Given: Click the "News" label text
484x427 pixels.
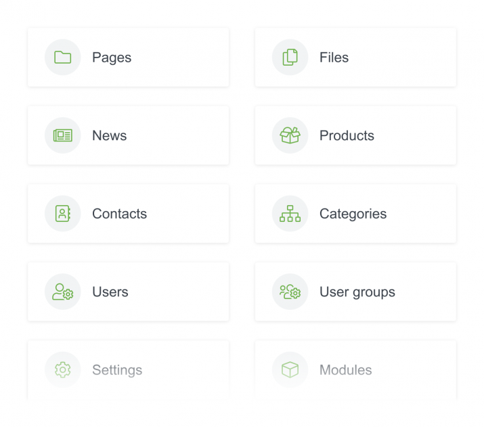Looking at the screenshot, I should [110, 135].
